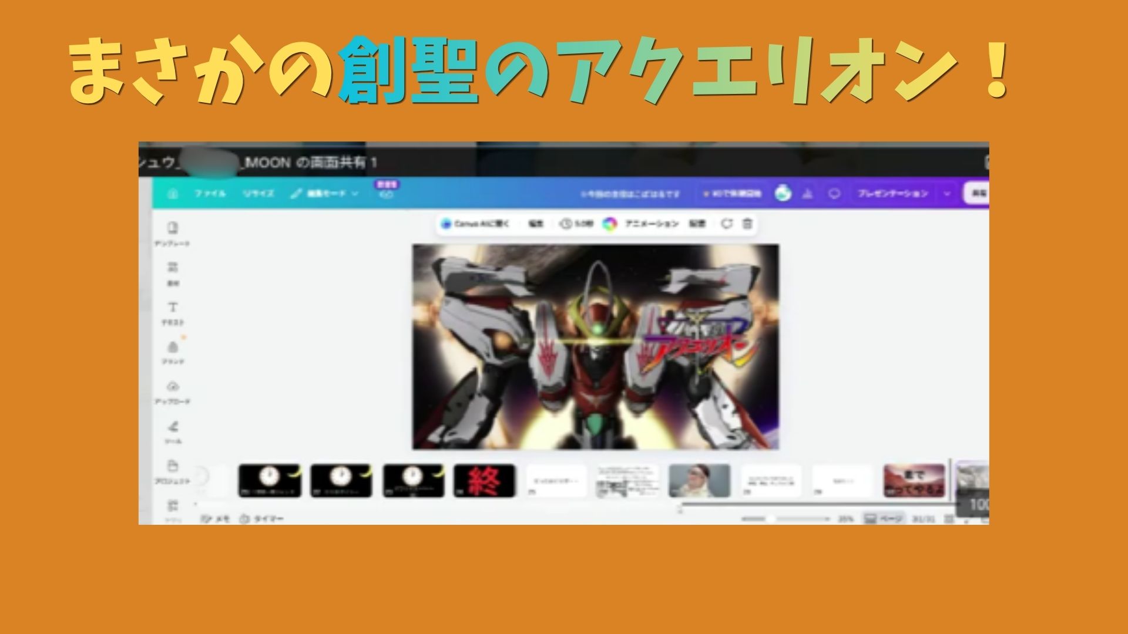The width and height of the screenshot is (1128, 634).
Task: Expand the arrow beside プレゼンテーション
Action: (x=946, y=193)
